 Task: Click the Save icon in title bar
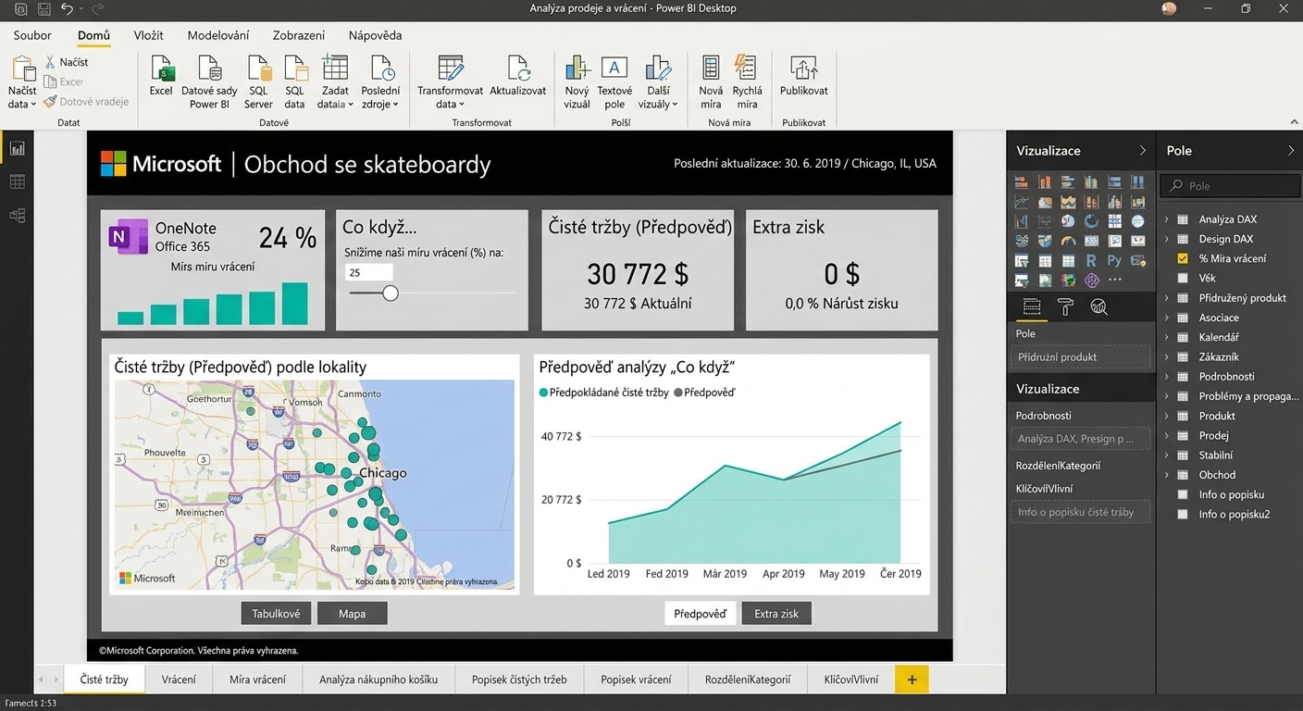pos(43,8)
